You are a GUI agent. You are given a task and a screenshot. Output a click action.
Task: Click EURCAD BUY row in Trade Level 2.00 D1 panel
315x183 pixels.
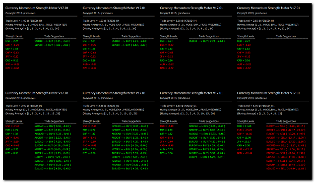tap(52, 142)
